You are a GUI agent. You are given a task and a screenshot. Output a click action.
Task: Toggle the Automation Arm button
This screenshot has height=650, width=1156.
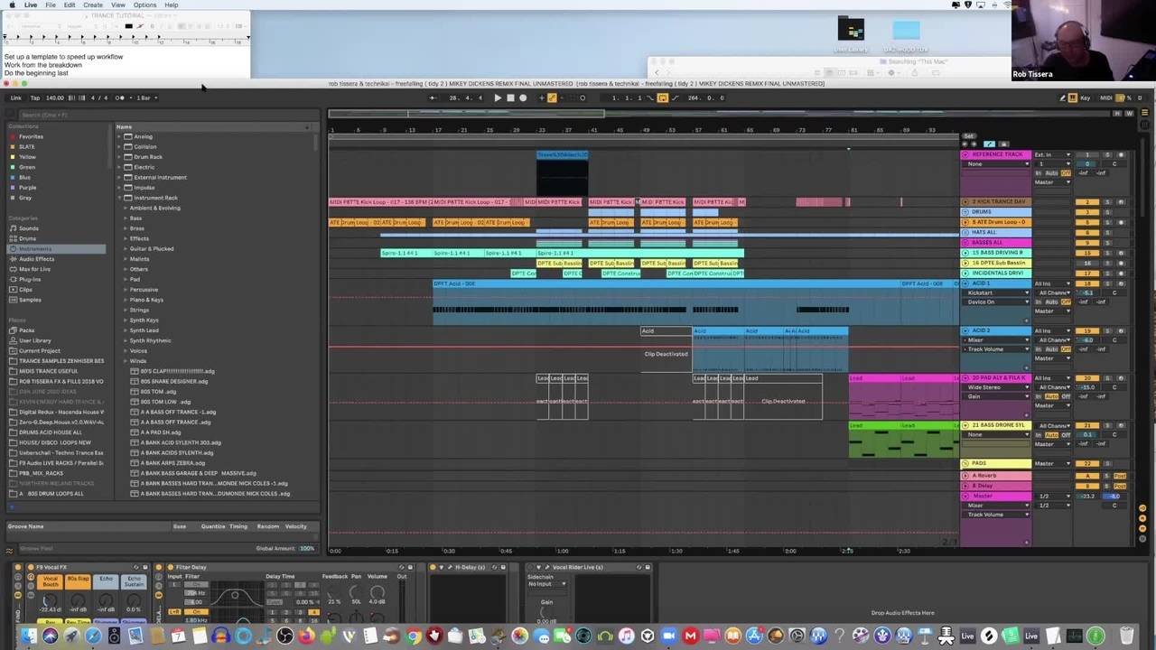pos(552,97)
